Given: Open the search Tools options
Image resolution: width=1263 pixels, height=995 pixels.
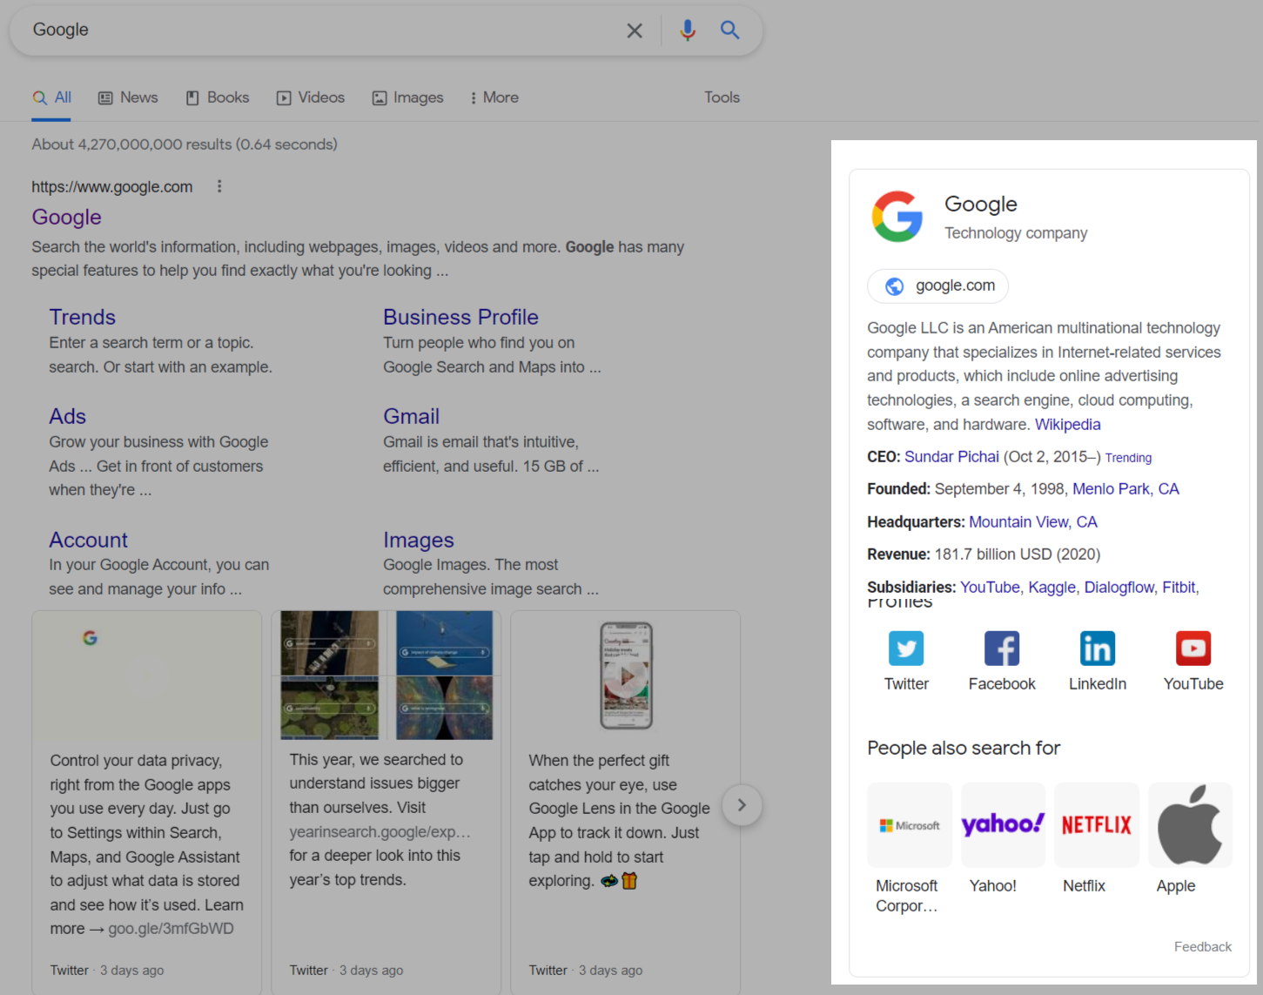Looking at the screenshot, I should point(722,97).
